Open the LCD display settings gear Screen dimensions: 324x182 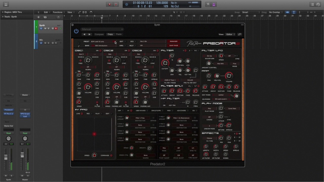pos(127,4)
